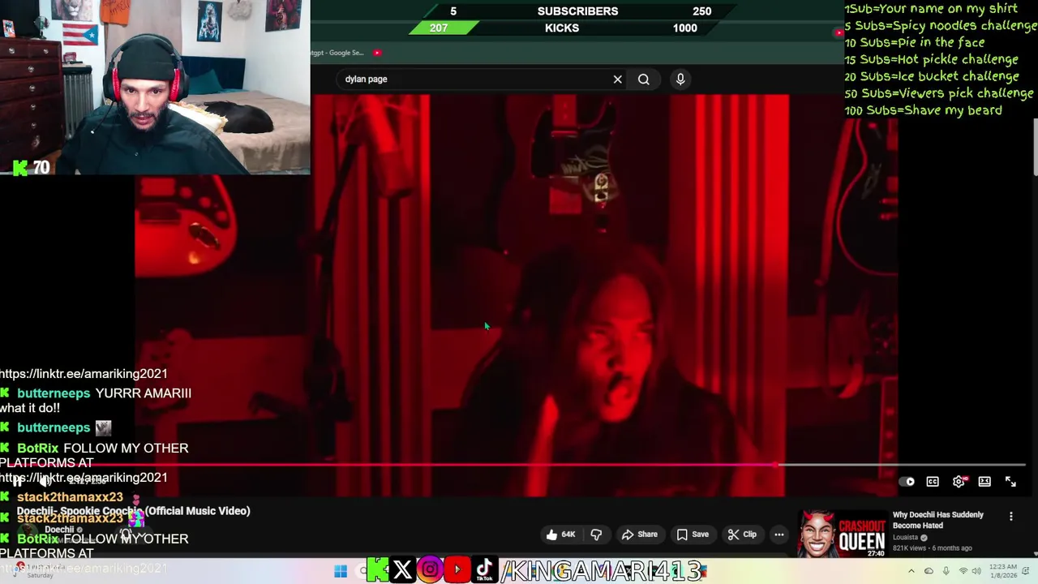Click '20 Subs=Ice bucket challenge' text

pos(931,76)
